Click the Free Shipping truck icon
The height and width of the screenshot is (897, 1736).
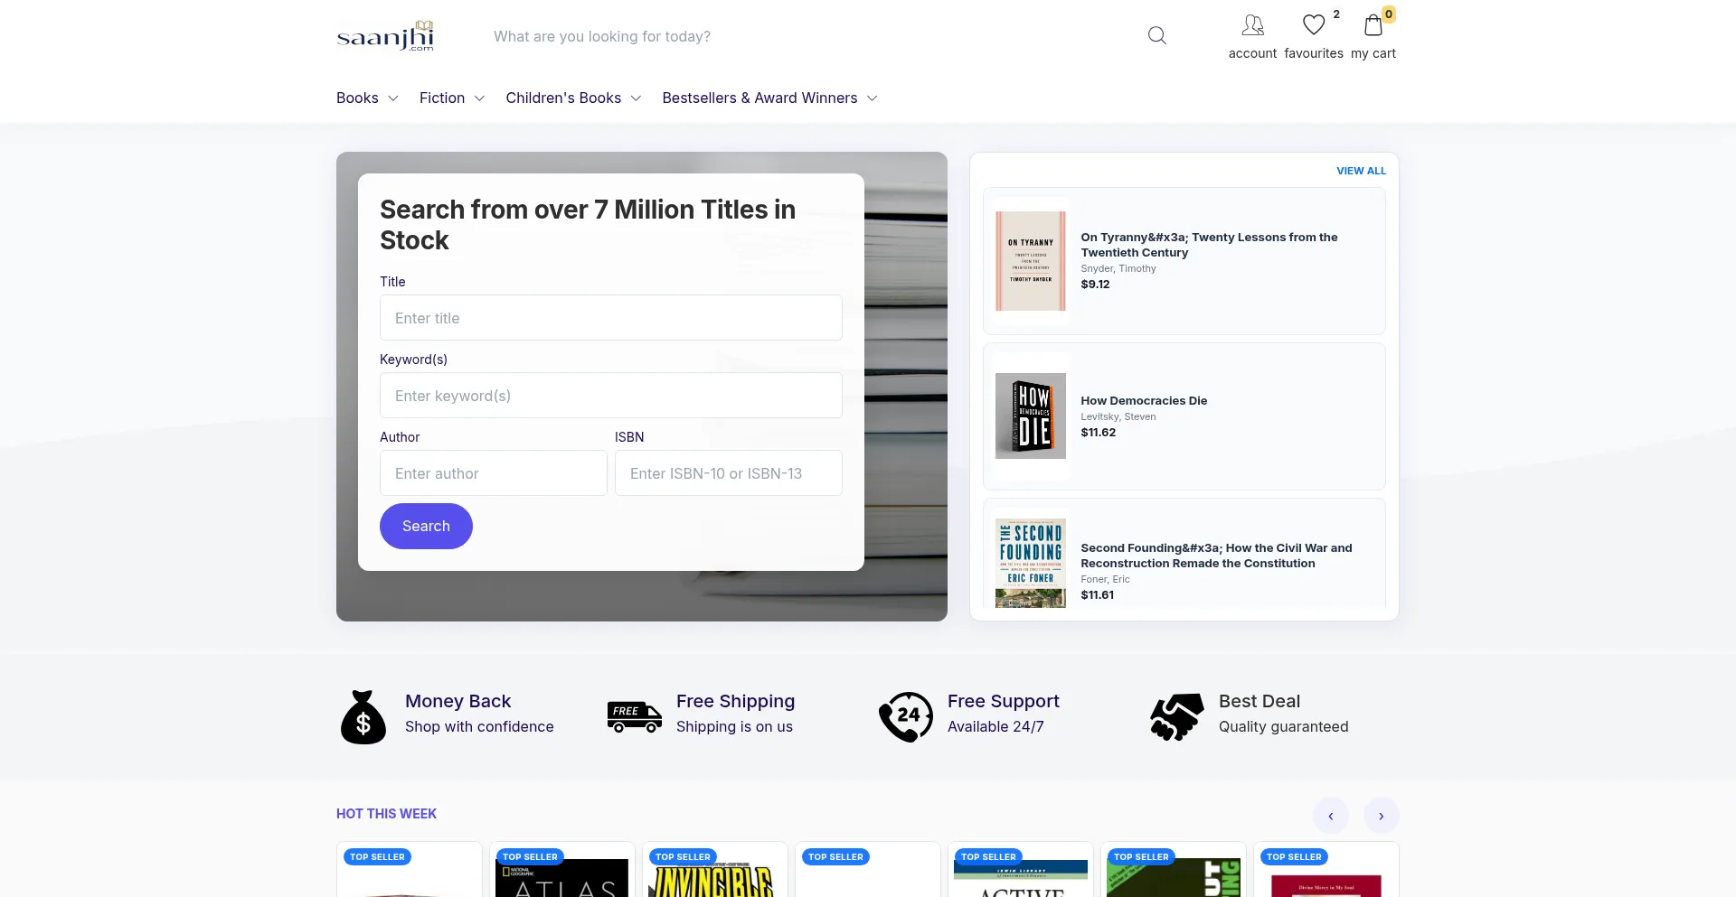635,716
